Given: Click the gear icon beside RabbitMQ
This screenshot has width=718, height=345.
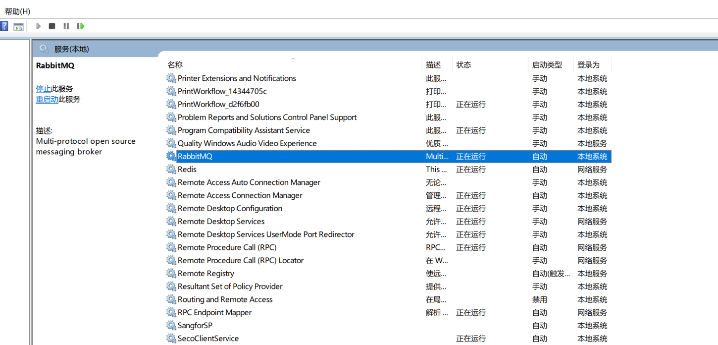Looking at the screenshot, I should click(x=171, y=156).
